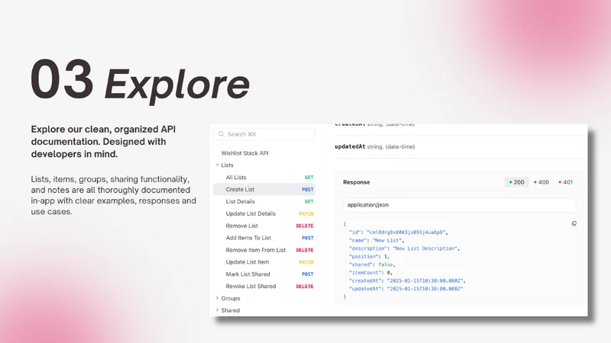Focus the Search field in sidebar
The image size is (611, 343).
pyautogui.click(x=264, y=134)
